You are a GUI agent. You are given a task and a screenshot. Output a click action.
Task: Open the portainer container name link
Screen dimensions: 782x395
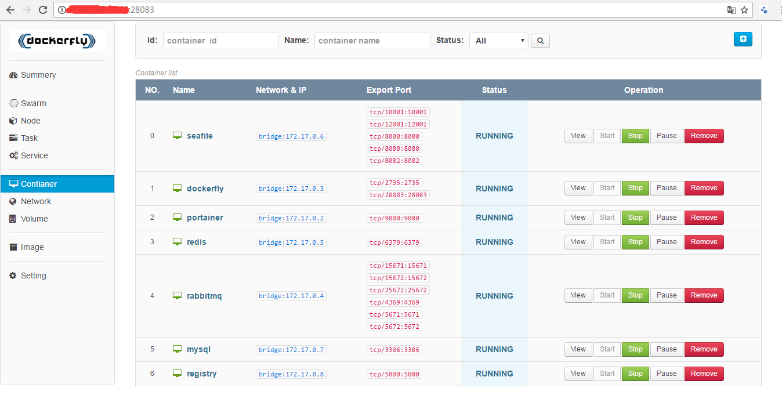[x=205, y=218]
